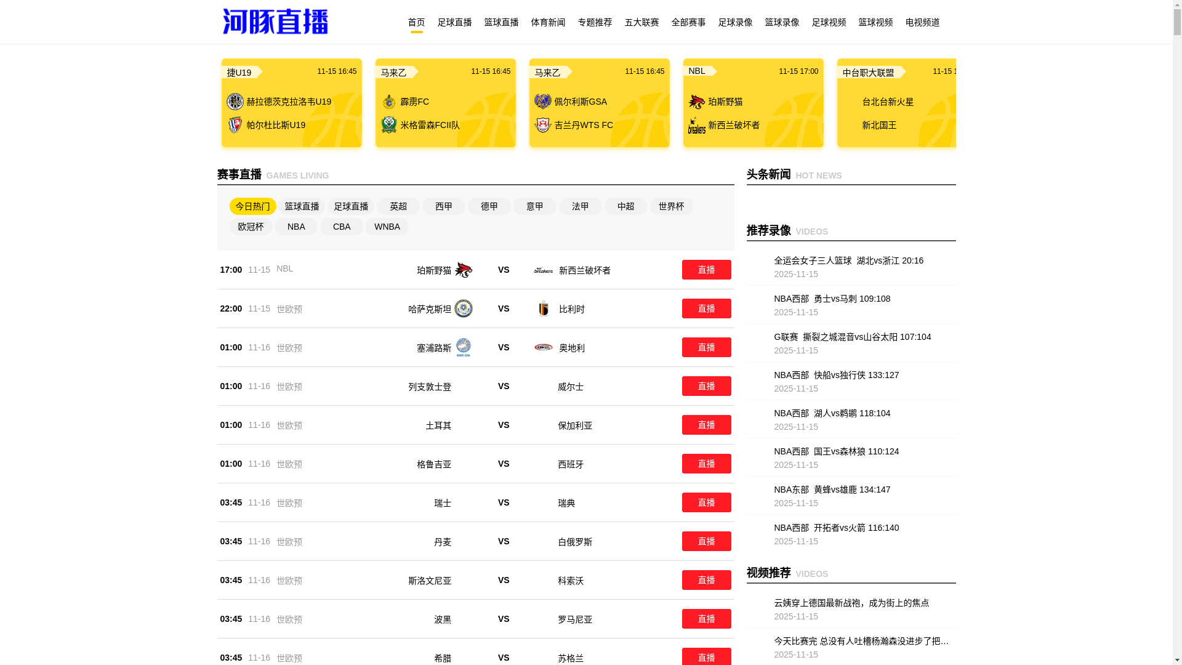This screenshot has width=1182, height=665.
Task: Filter matches by WNBA
Action: tap(387, 227)
